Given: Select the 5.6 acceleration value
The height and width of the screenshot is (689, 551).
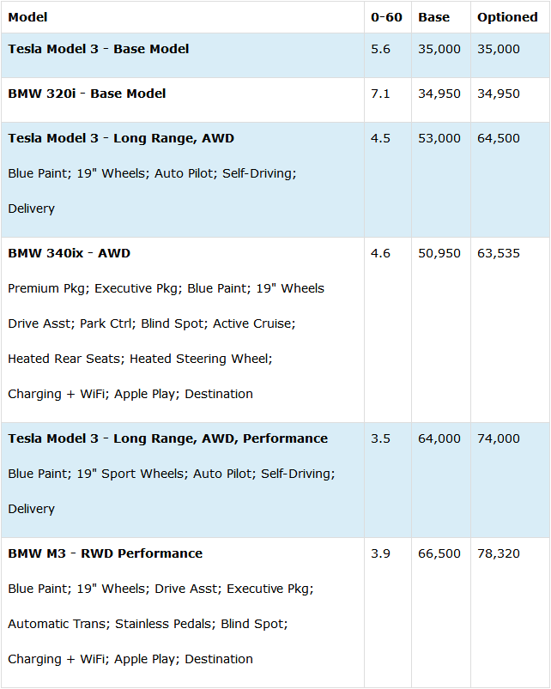Looking at the screenshot, I should click(380, 49).
